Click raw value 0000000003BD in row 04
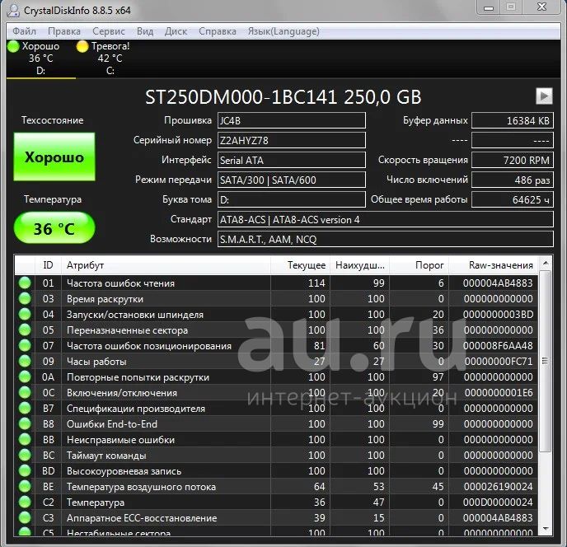This screenshot has width=567, height=547. pyautogui.click(x=498, y=314)
